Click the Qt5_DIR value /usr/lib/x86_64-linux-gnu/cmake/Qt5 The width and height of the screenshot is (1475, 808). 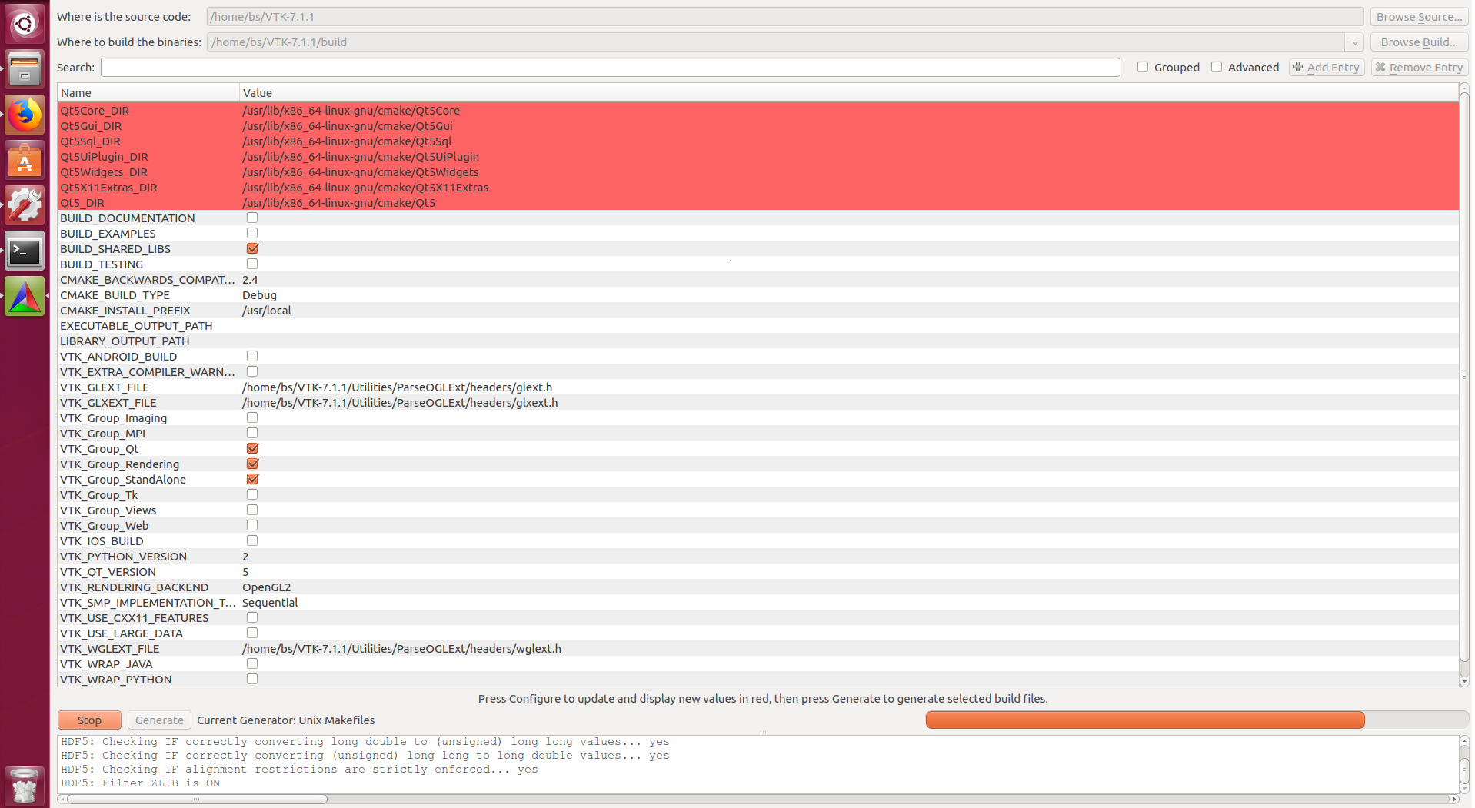339,203
